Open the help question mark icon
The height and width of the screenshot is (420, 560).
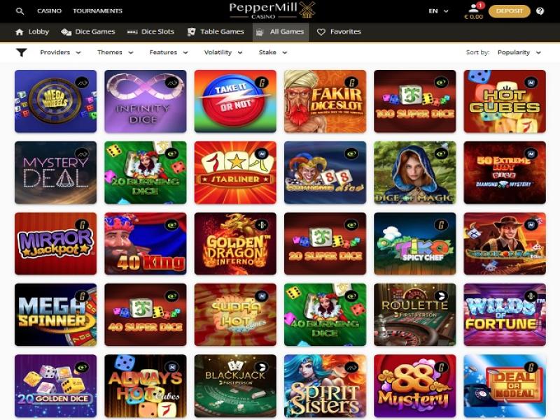[540, 11]
